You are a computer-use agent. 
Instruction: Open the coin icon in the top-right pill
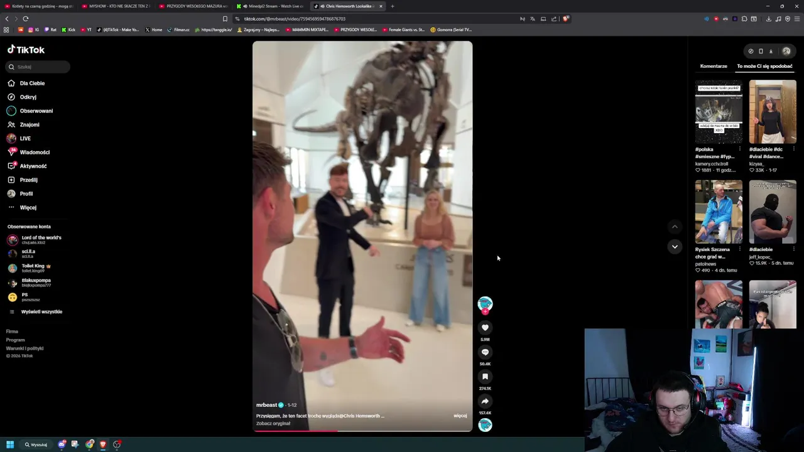[751, 51]
